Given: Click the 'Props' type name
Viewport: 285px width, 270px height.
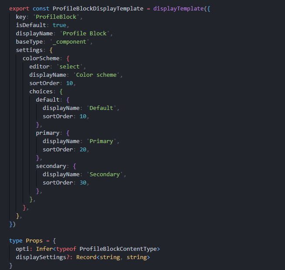Looking at the screenshot, I should (34, 241).
